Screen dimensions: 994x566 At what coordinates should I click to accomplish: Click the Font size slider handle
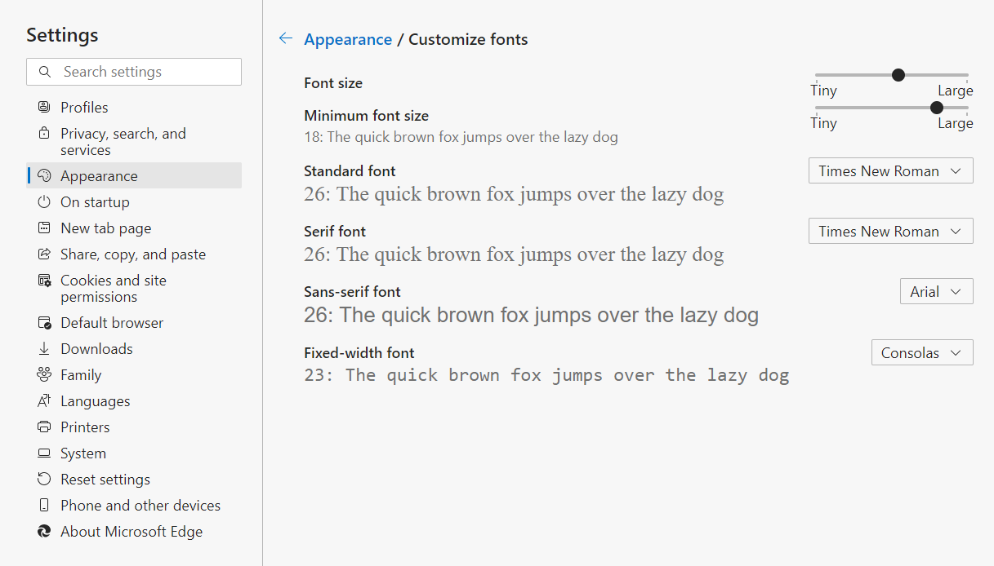(898, 75)
